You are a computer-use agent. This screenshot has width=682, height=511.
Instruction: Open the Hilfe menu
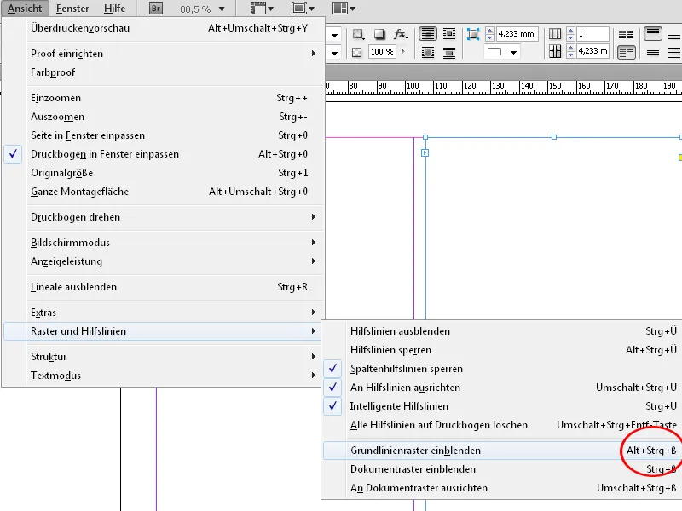tap(114, 9)
